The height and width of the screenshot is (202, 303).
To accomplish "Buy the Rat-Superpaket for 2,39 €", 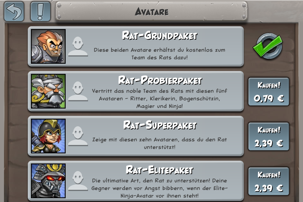I will [269, 136].
